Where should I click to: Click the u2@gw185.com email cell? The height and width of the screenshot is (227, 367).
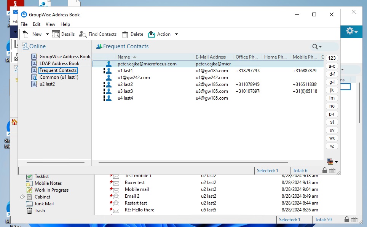coord(212,84)
